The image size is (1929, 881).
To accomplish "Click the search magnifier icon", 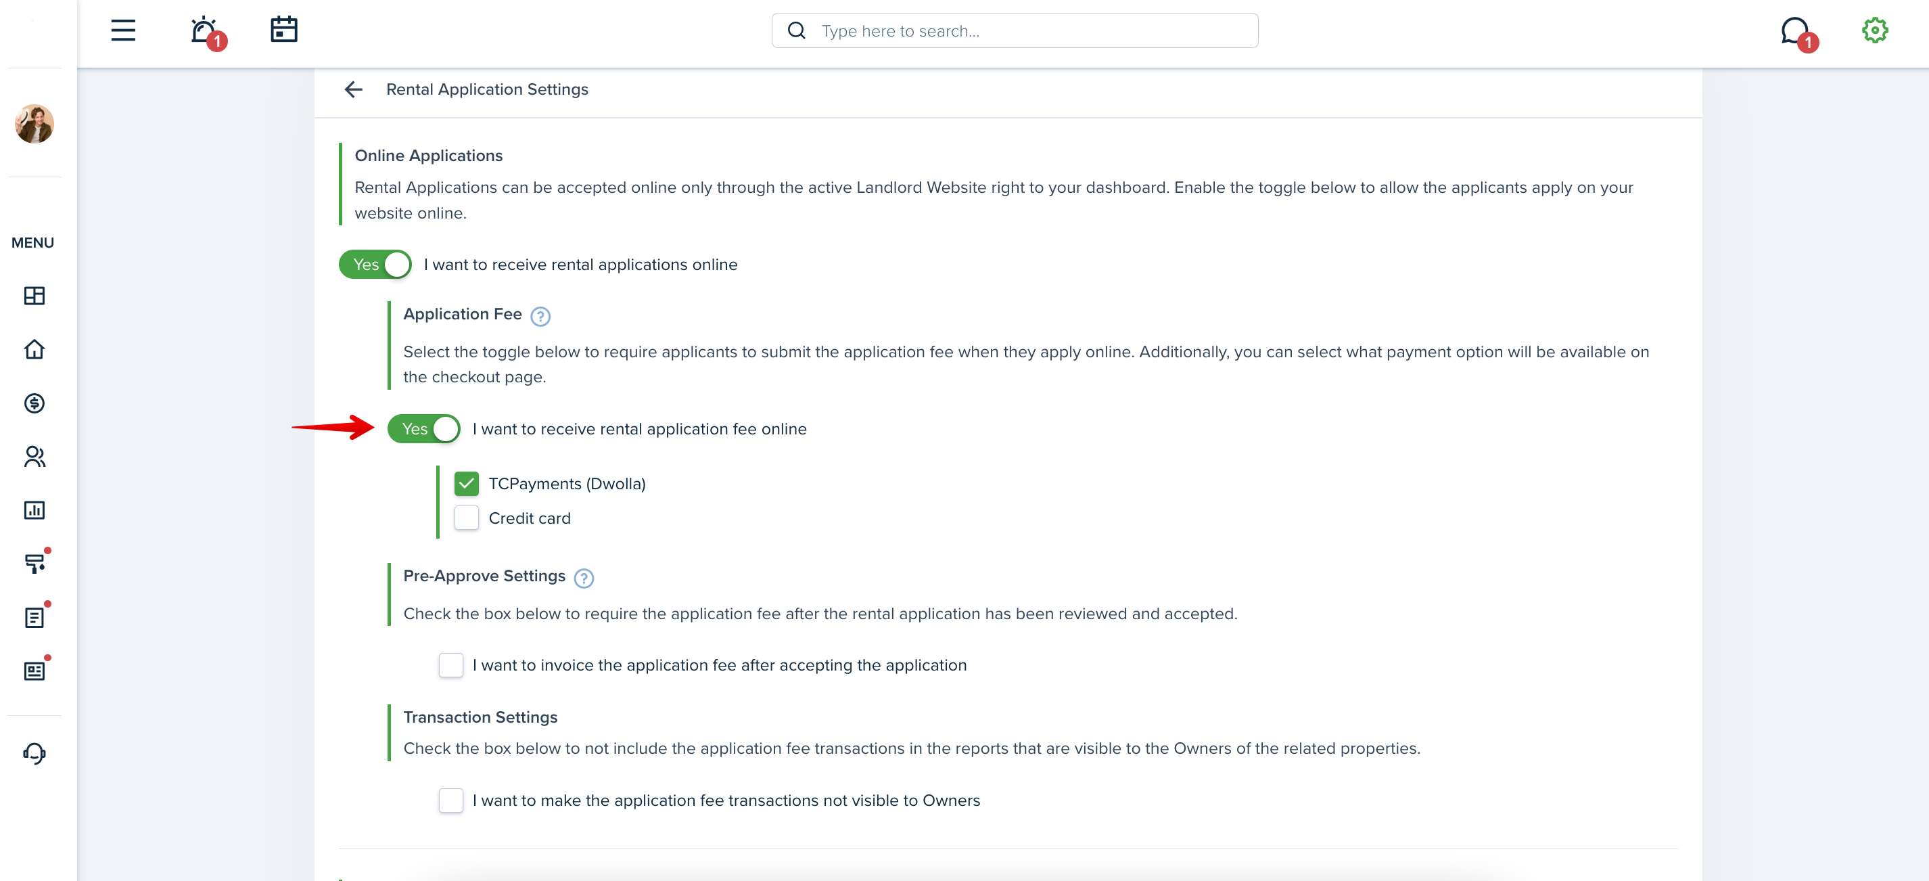I will pyautogui.click(x=797, y=30).
